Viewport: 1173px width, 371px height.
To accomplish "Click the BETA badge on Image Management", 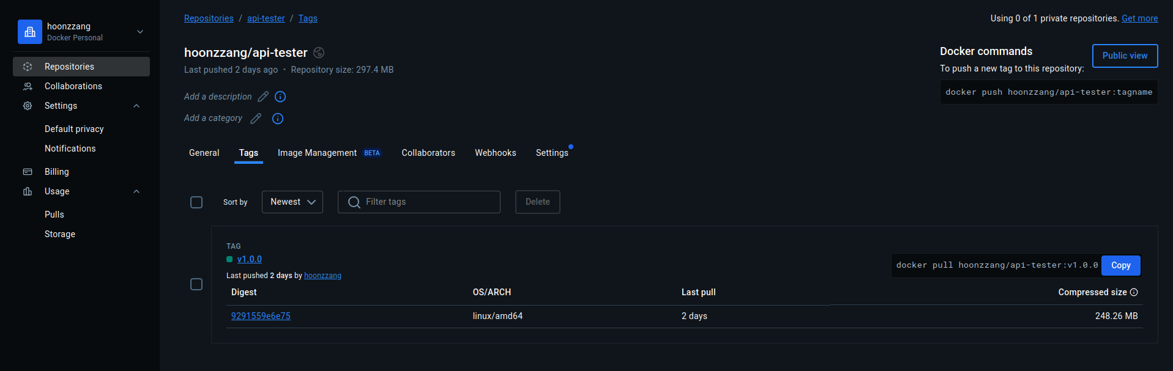I will tap(372, 153).
